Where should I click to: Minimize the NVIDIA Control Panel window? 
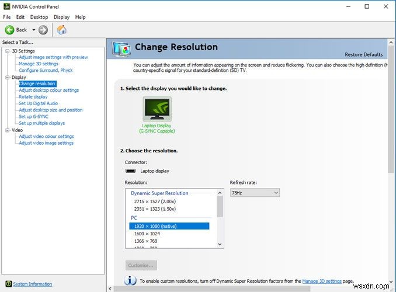pos(348,6)
